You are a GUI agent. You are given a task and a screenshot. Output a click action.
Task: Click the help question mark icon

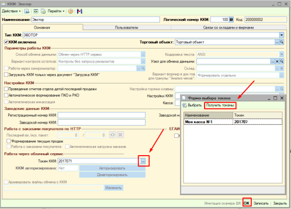pyautogui.click(x=71, y=11)
